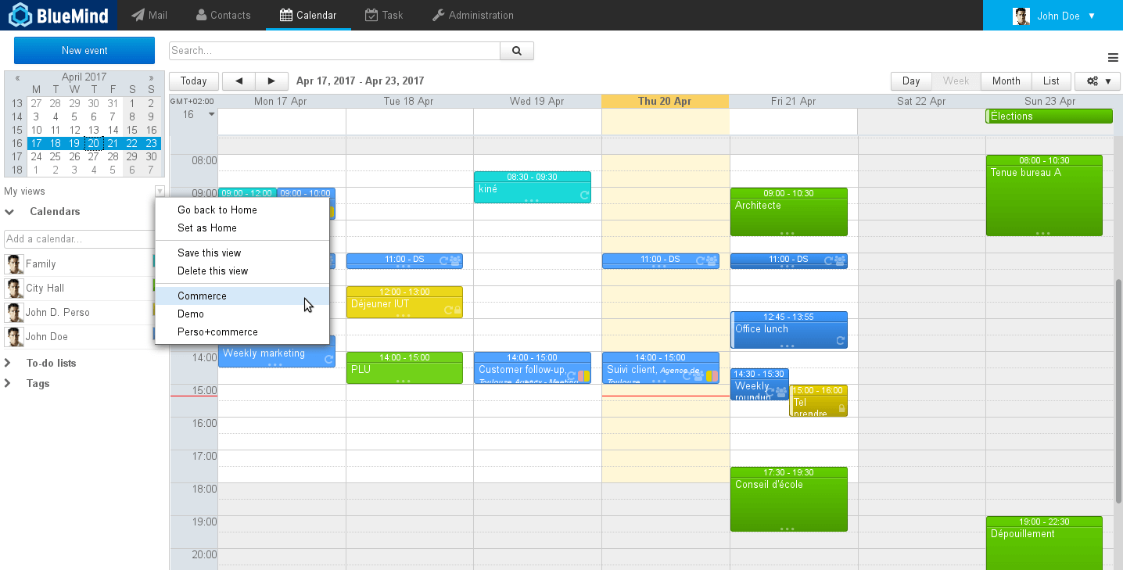Toggle City Hall calendar visibility
Screen dimensions: 1123x570
coord(45,289)
